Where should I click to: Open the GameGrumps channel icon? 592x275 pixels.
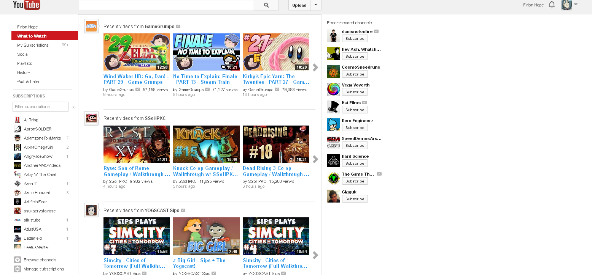point(91,26)
